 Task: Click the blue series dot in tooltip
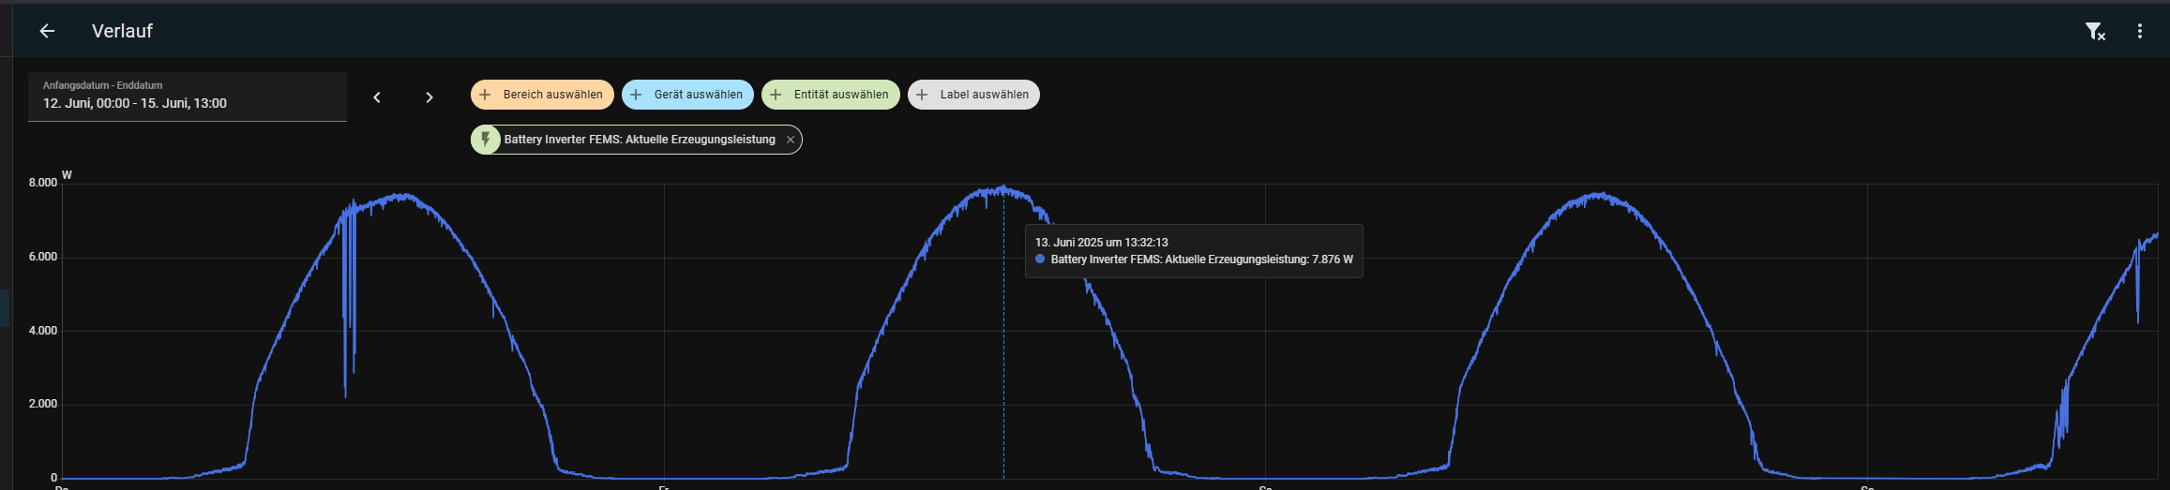1040,260
